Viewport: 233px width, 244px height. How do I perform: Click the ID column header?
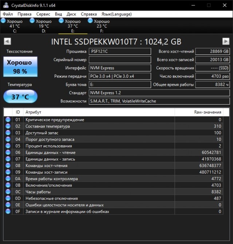point(18,112)
